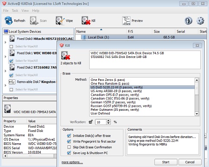Increase verification percentage with up arrow
The image size is (209, 167).
109,121
